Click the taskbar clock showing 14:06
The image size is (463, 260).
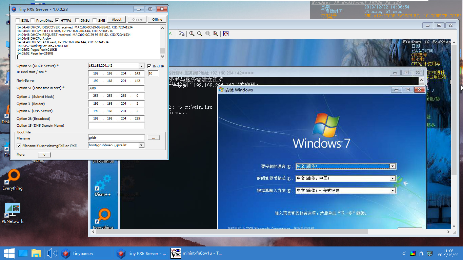448,253
